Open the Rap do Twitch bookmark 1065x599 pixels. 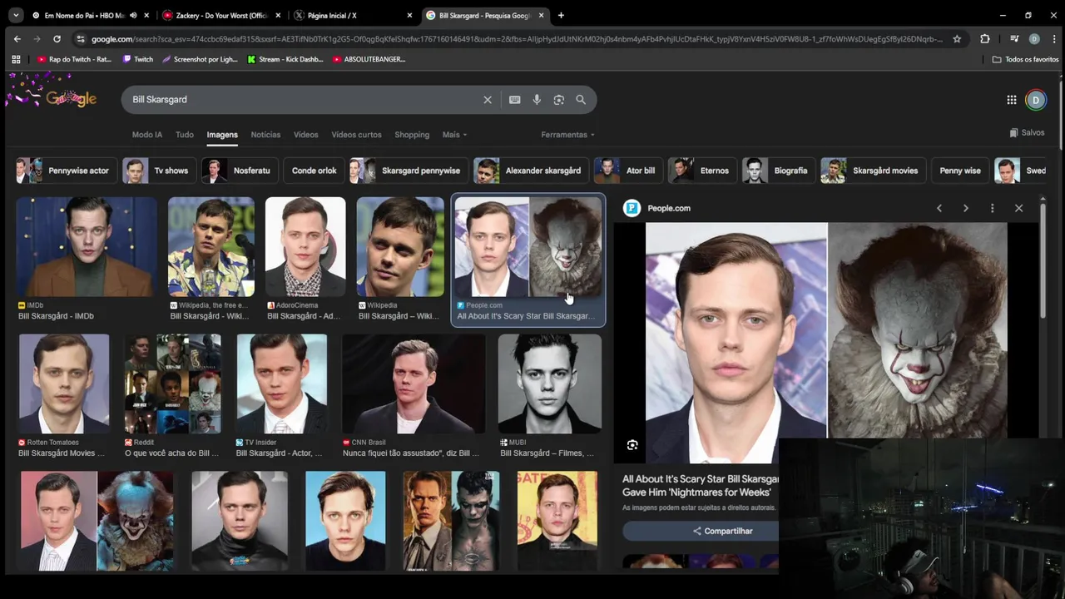74,59
